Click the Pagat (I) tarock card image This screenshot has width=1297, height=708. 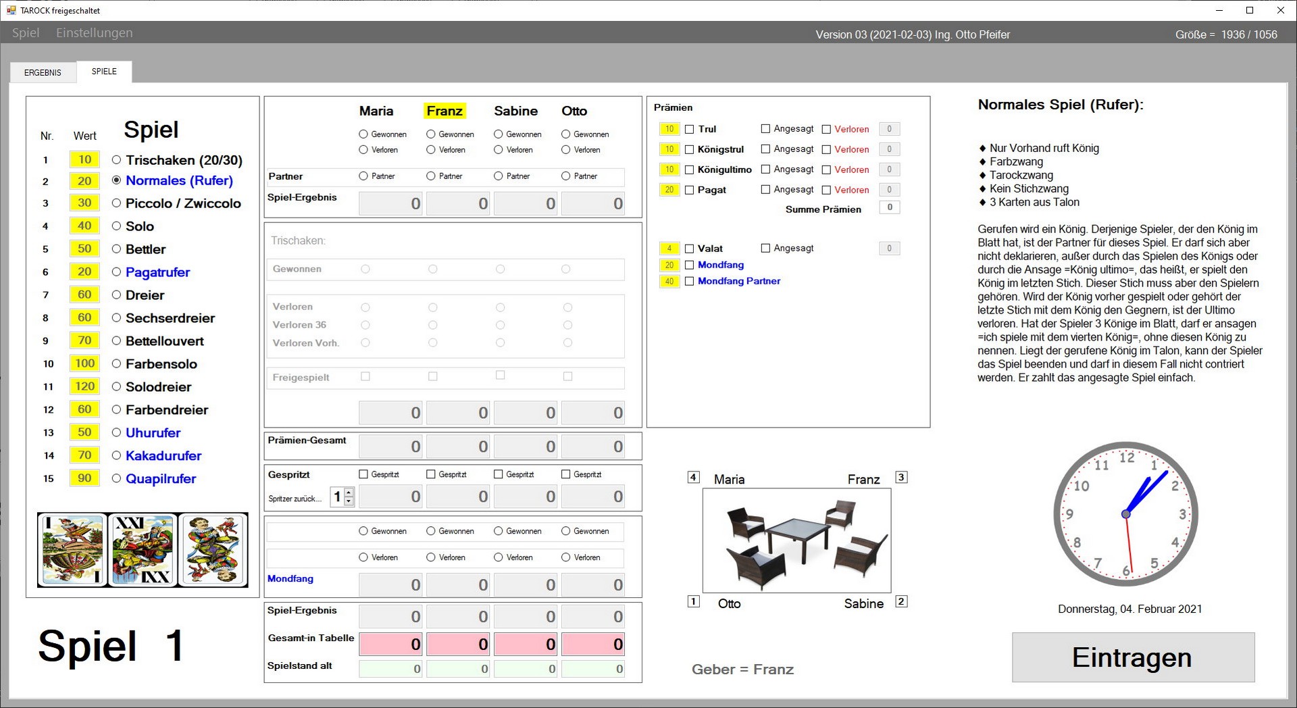pos(73,549)
